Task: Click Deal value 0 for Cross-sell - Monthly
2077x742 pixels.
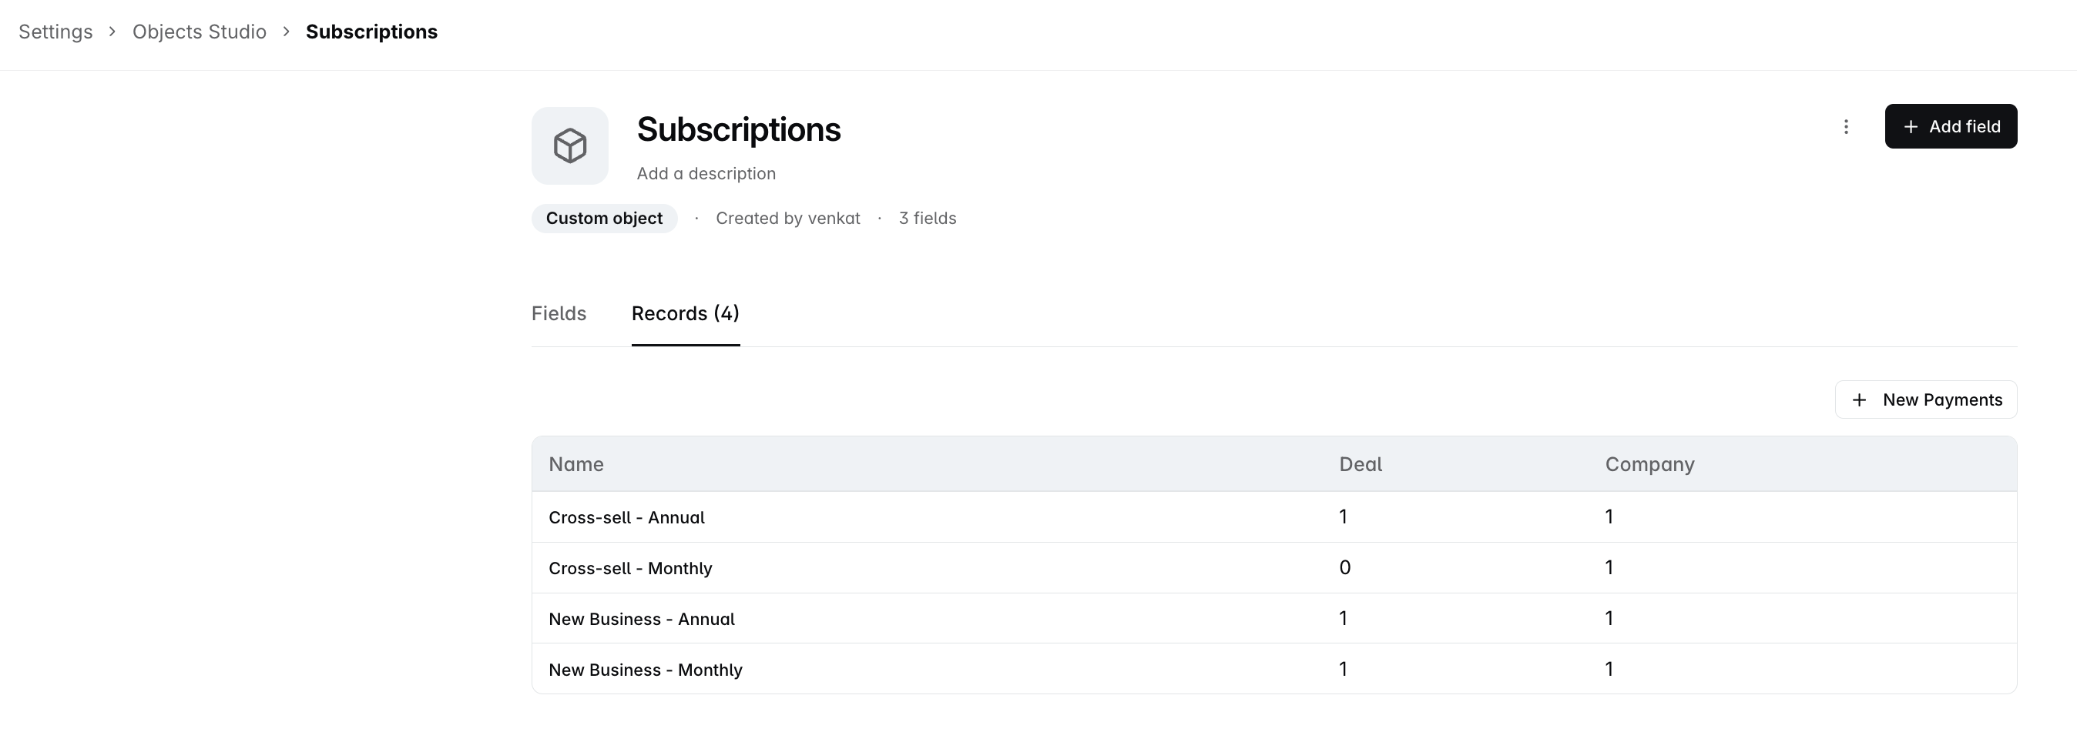Action: [1345, 568]
